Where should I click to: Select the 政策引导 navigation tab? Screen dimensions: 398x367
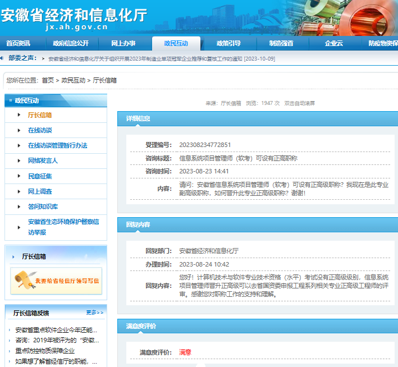pos(229,44)
